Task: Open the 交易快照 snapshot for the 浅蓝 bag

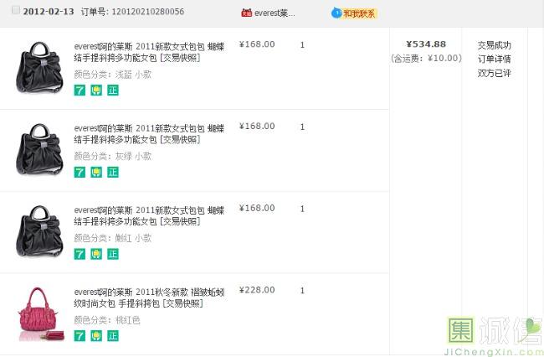Action: [180, 58]
